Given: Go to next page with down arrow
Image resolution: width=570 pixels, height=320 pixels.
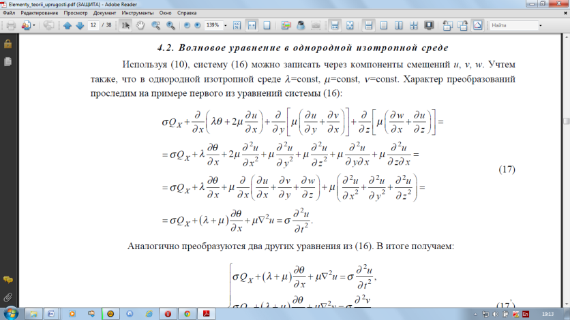Looking at the screenshot, I should click(x=80, y=25).
